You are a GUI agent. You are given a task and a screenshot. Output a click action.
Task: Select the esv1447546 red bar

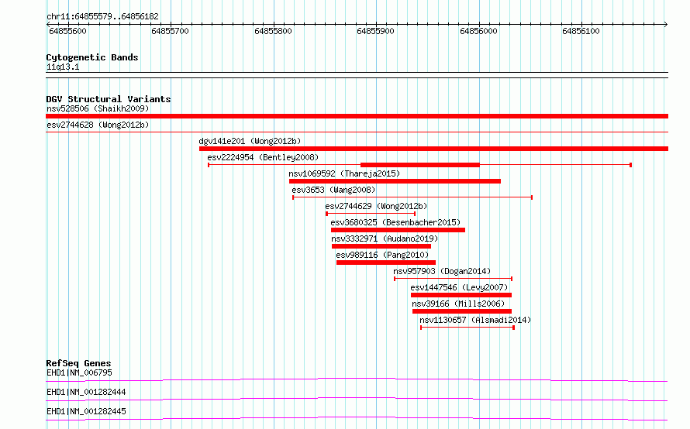(x=461, y=295)
